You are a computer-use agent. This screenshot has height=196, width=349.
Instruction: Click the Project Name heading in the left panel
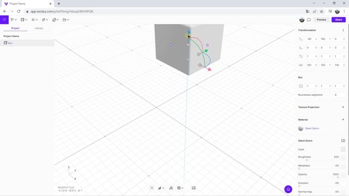click(11, 36)
